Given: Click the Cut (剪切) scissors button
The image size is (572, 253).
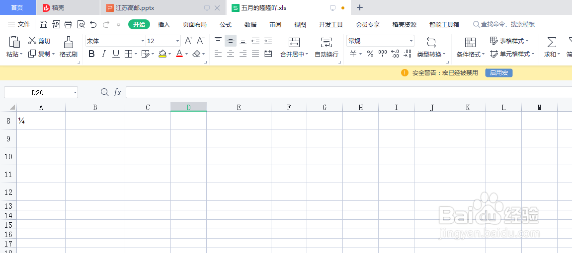Looking at the screenshot, I should click(39, 41).
